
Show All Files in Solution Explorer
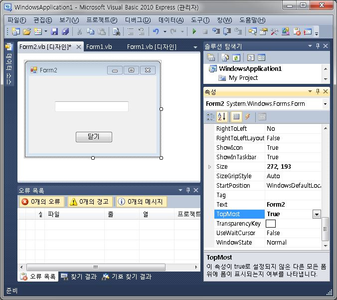225,58
